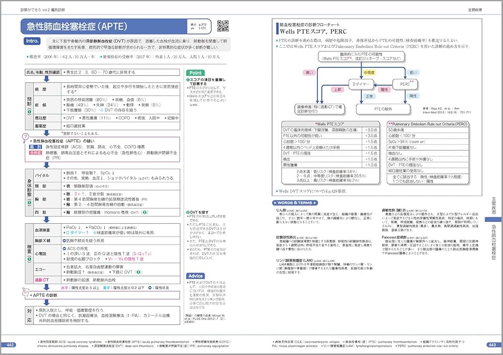Expand the PERC flowchart box
503x355 pixels.
point(405,84)
